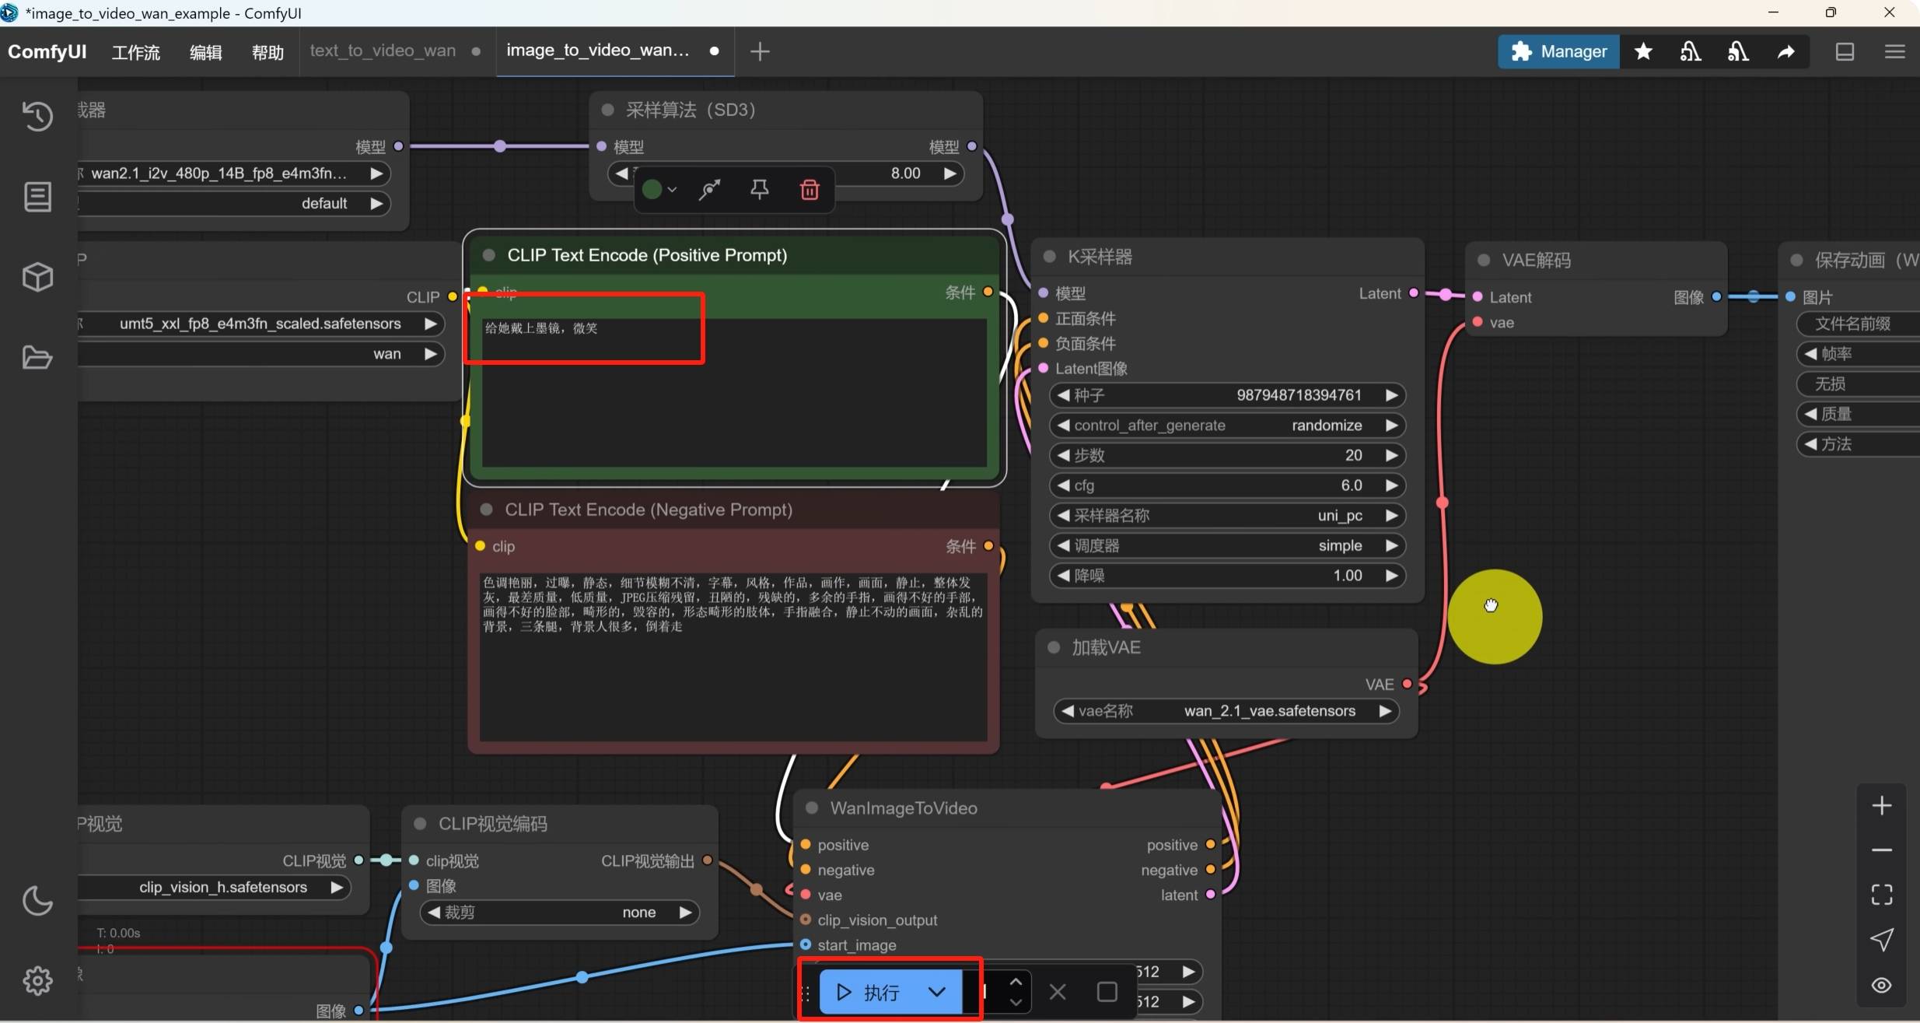Increase 步数 value with right arrow

1391,456
